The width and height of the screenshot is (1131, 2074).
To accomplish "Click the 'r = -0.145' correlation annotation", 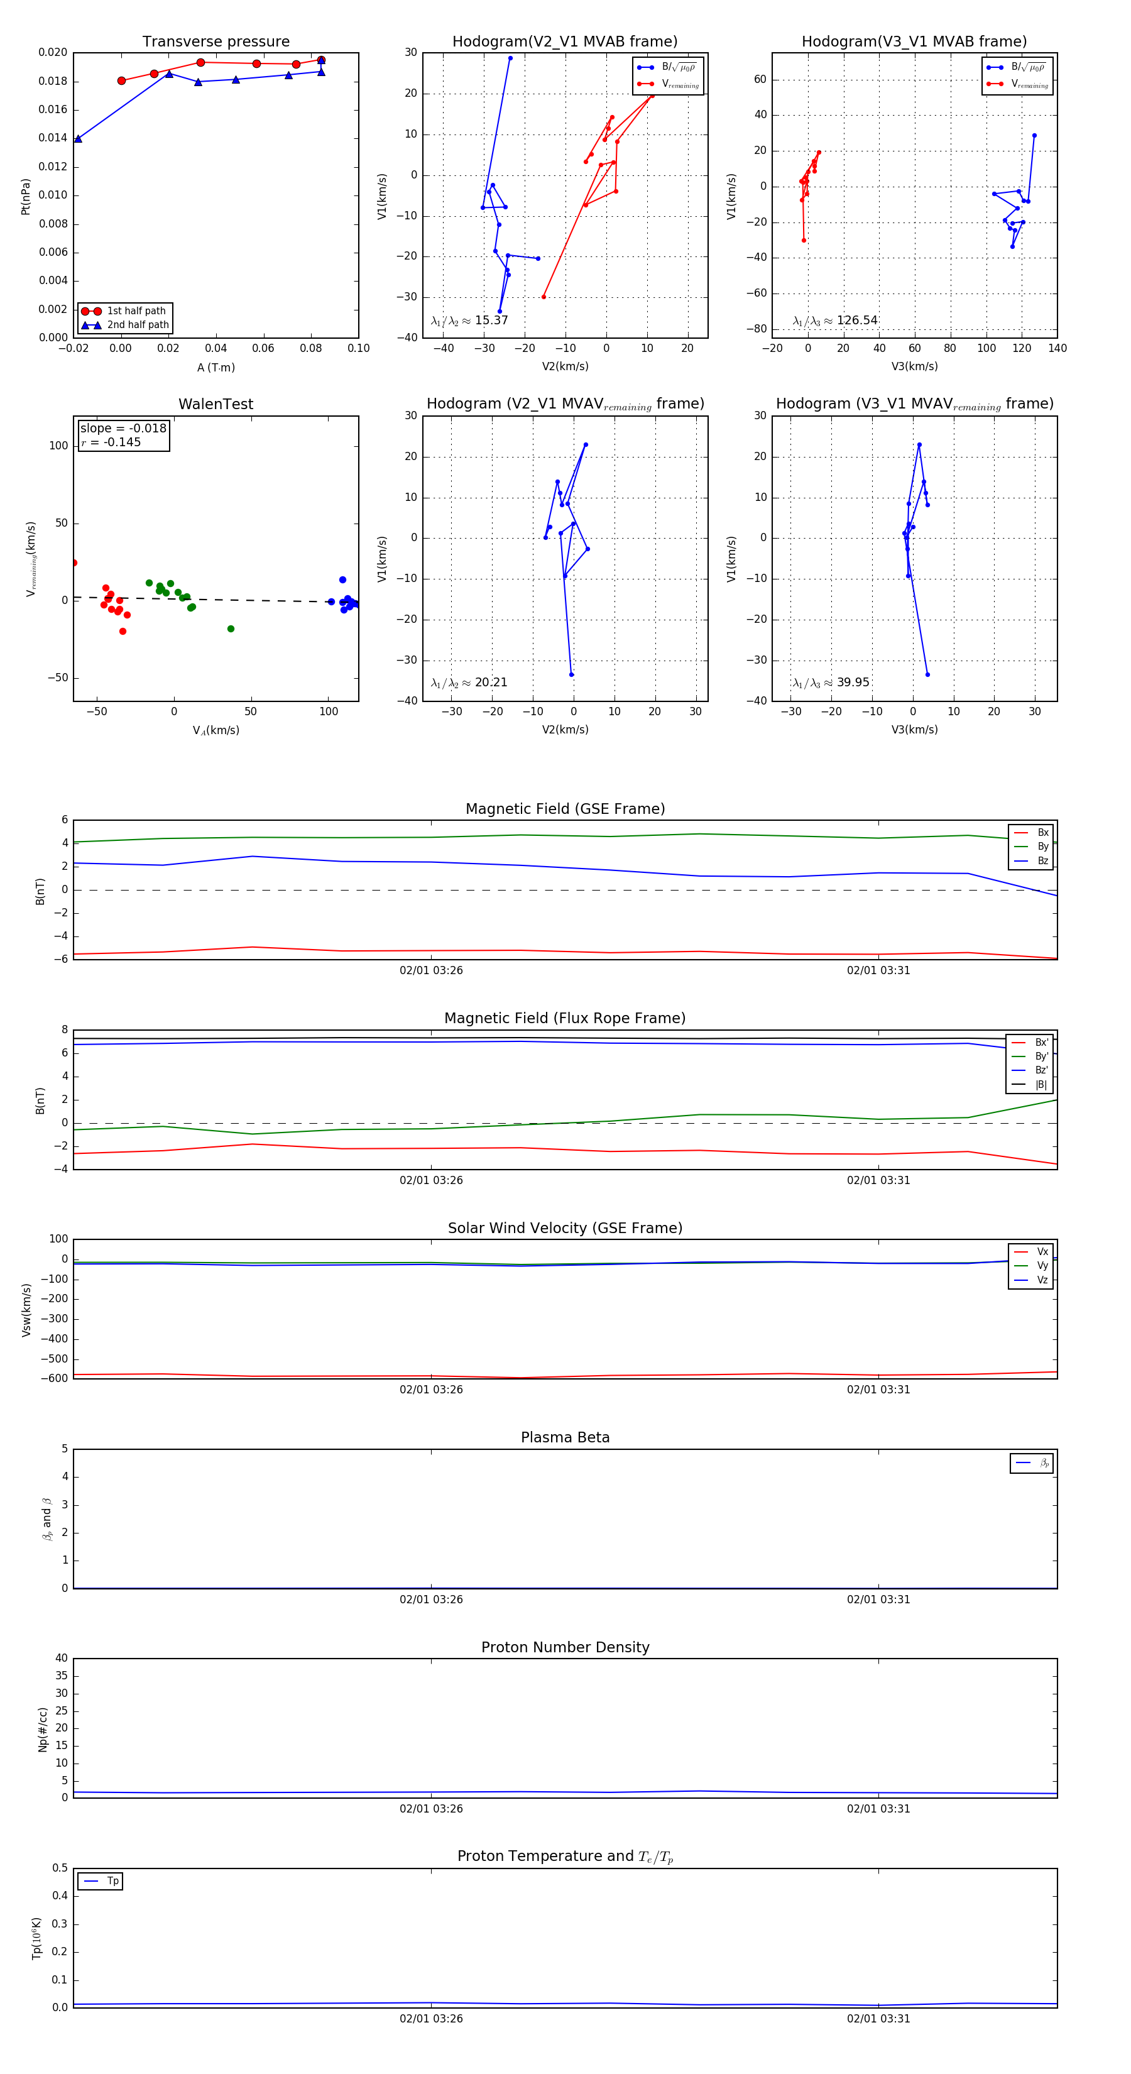I will click(x=111, y=442).
